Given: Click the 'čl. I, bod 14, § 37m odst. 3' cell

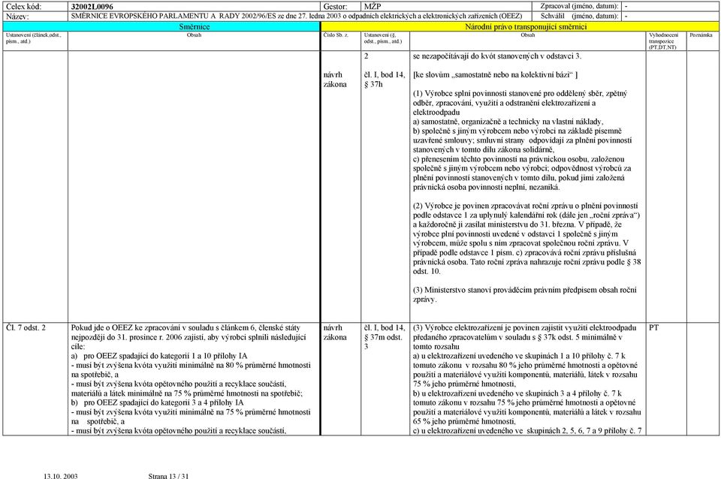Looking at the screenshot, I should 385,337.
